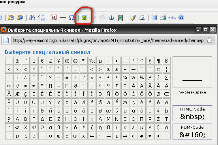Click the Firefox logo in title bar
The image size is (218, 145).
3,30
